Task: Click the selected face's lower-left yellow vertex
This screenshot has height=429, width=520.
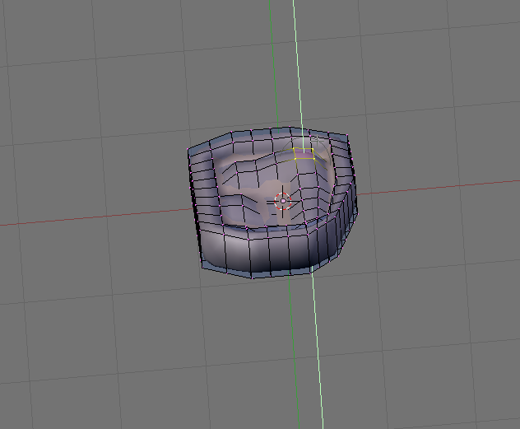Action: coord(296,159)
